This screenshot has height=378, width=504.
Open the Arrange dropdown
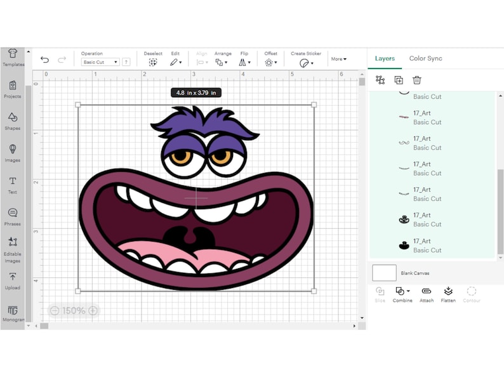pyautogui.click(x=222, y=62)
